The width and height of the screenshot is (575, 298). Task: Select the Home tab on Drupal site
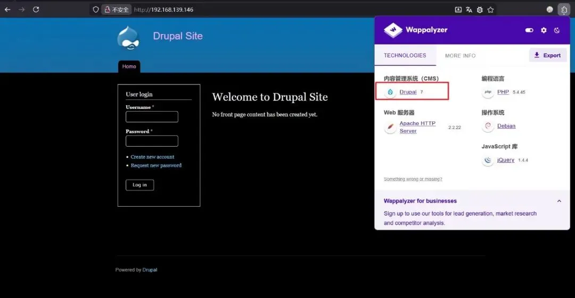129,66
